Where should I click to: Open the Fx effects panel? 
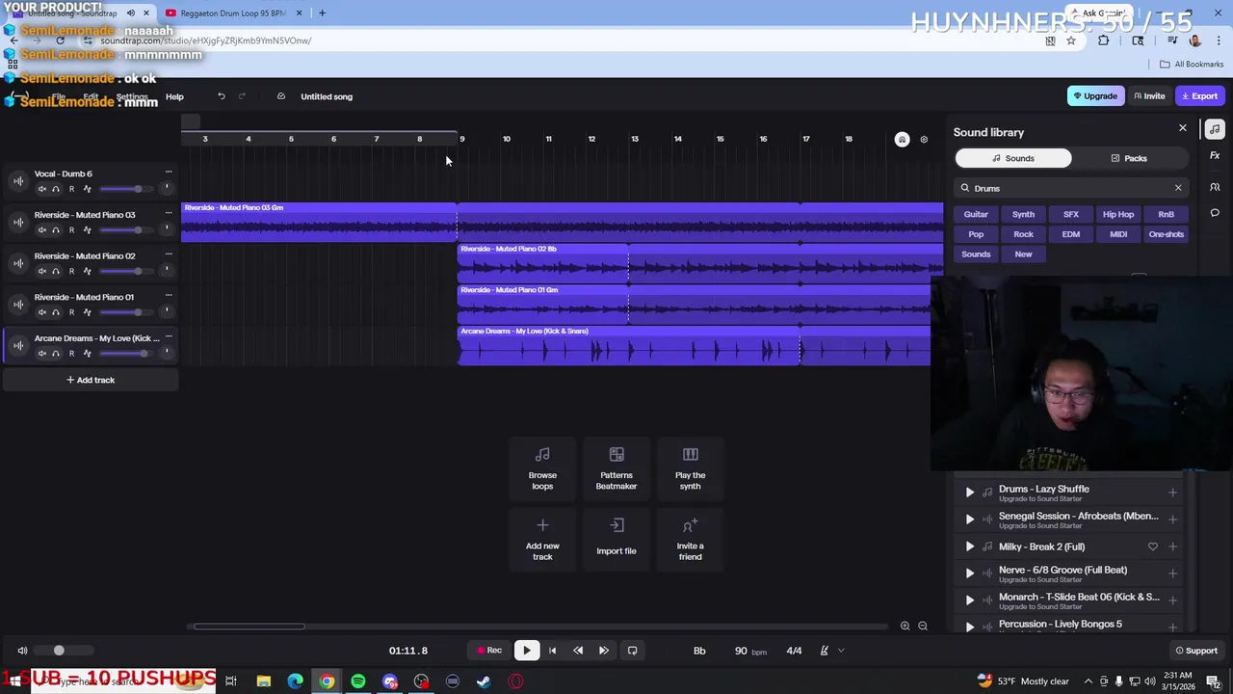click(x=1215, y=156)
